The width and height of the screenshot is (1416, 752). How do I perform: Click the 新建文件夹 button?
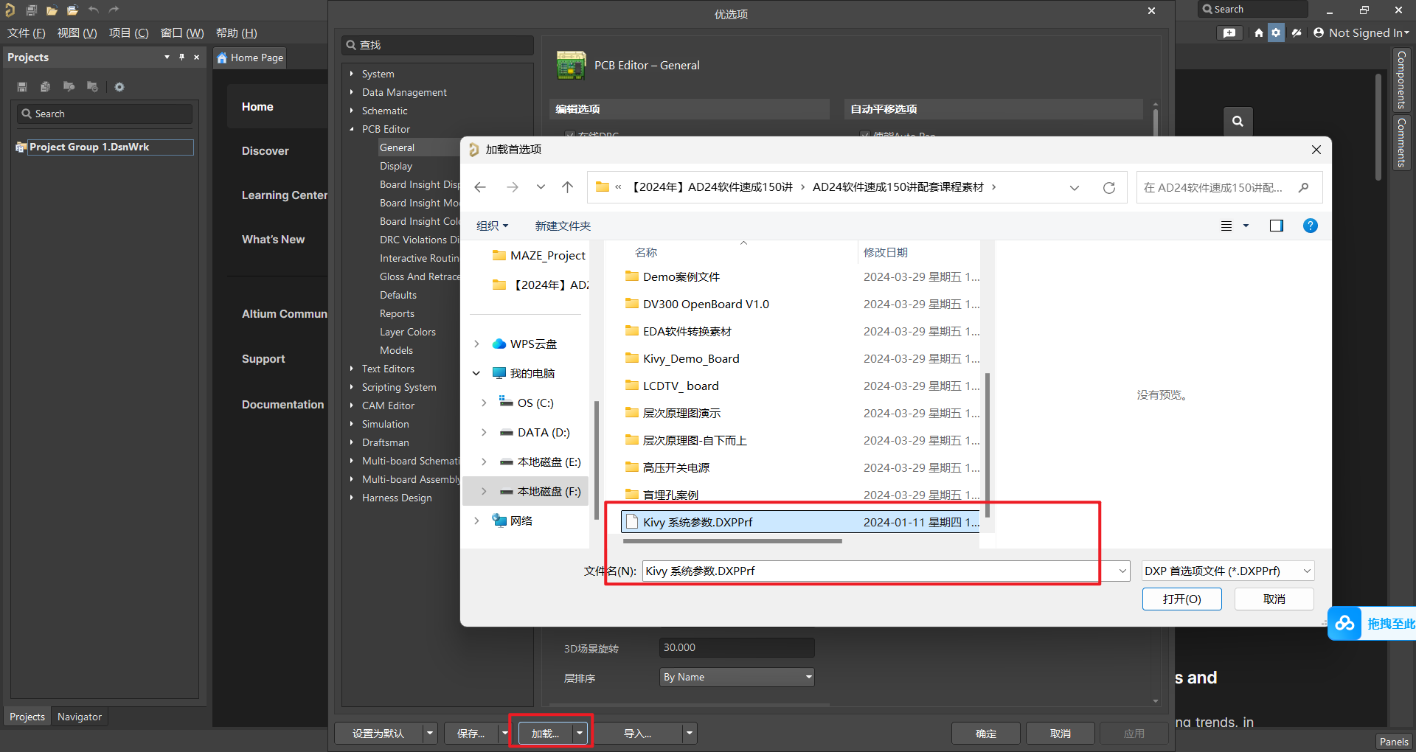coord(563,226)
